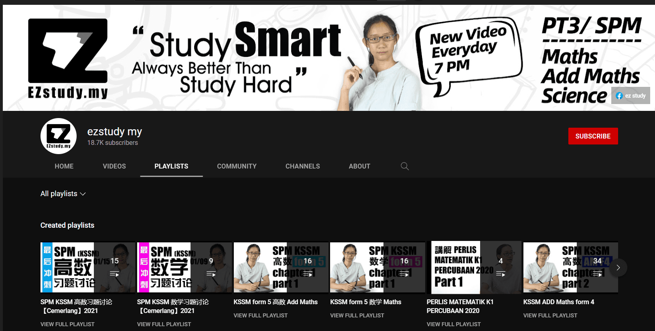The height and width of the screenshot is (331, 655).
Task: Open the CHANNELS tab
Action: 303,166
